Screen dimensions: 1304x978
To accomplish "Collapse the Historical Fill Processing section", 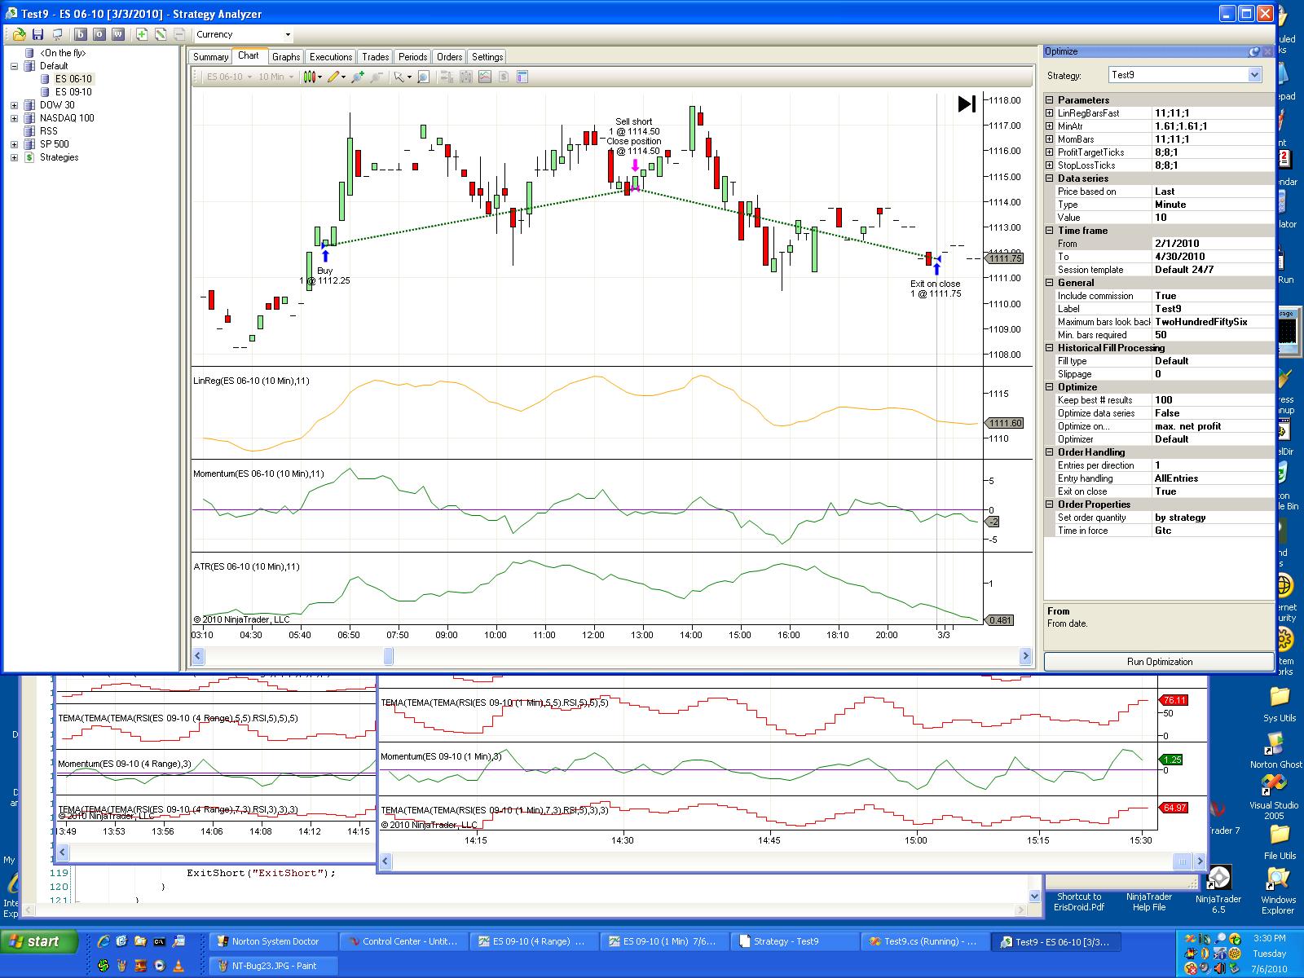I will [1050, 348].
